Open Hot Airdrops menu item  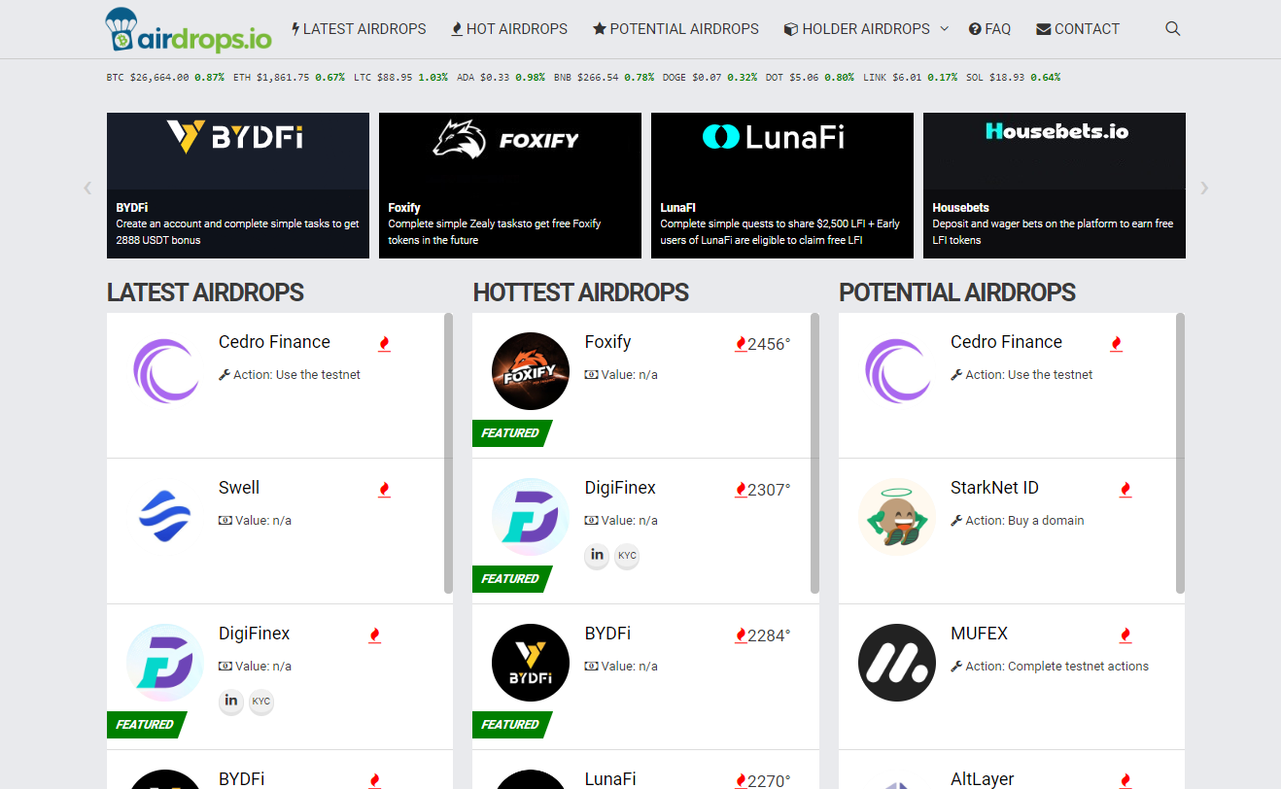pyautogui.click(x=510, y=29)
